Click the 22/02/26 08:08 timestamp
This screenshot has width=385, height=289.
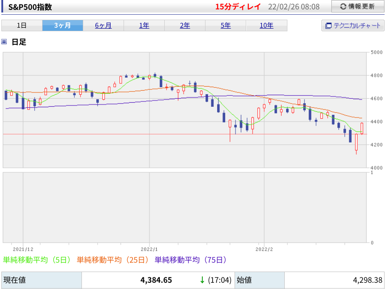294,7
